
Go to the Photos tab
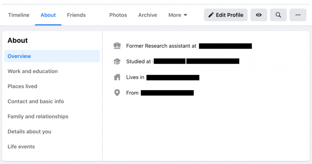(x=118, y=15)
